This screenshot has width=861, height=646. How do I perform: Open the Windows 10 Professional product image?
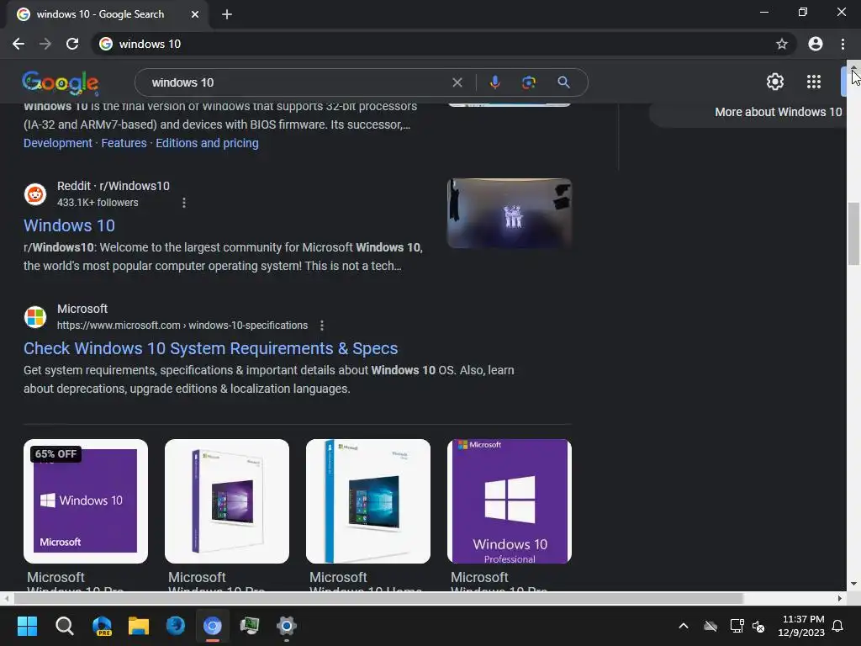tap(509, 501)
